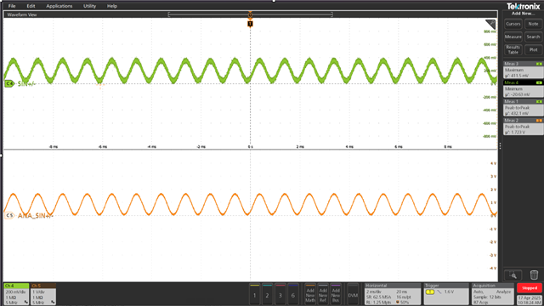Click the zoom magnifier icon in the results bar
Screen dimensions: 544x306
point(513,275)
